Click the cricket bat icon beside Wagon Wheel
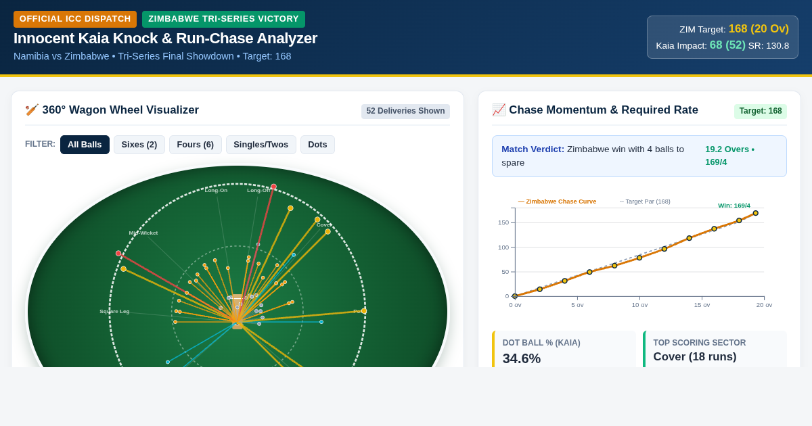Viewport: 812px width, 426px height. 32,110
